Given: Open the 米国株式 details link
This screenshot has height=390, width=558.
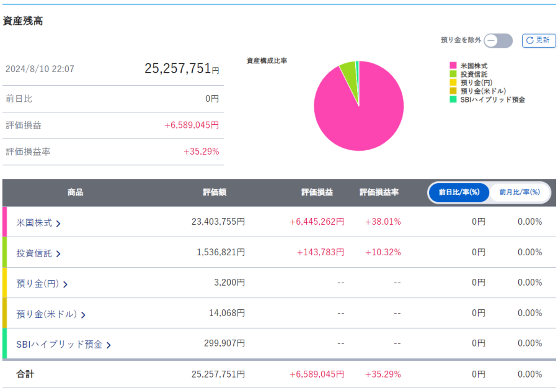Looking at the screenshot, I should click(x=34, y=222).
